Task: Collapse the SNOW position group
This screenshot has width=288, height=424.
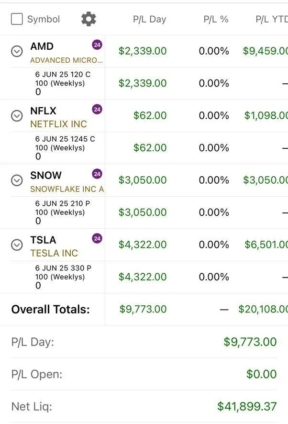Action: pyautogui.click(x=17, y=180)
